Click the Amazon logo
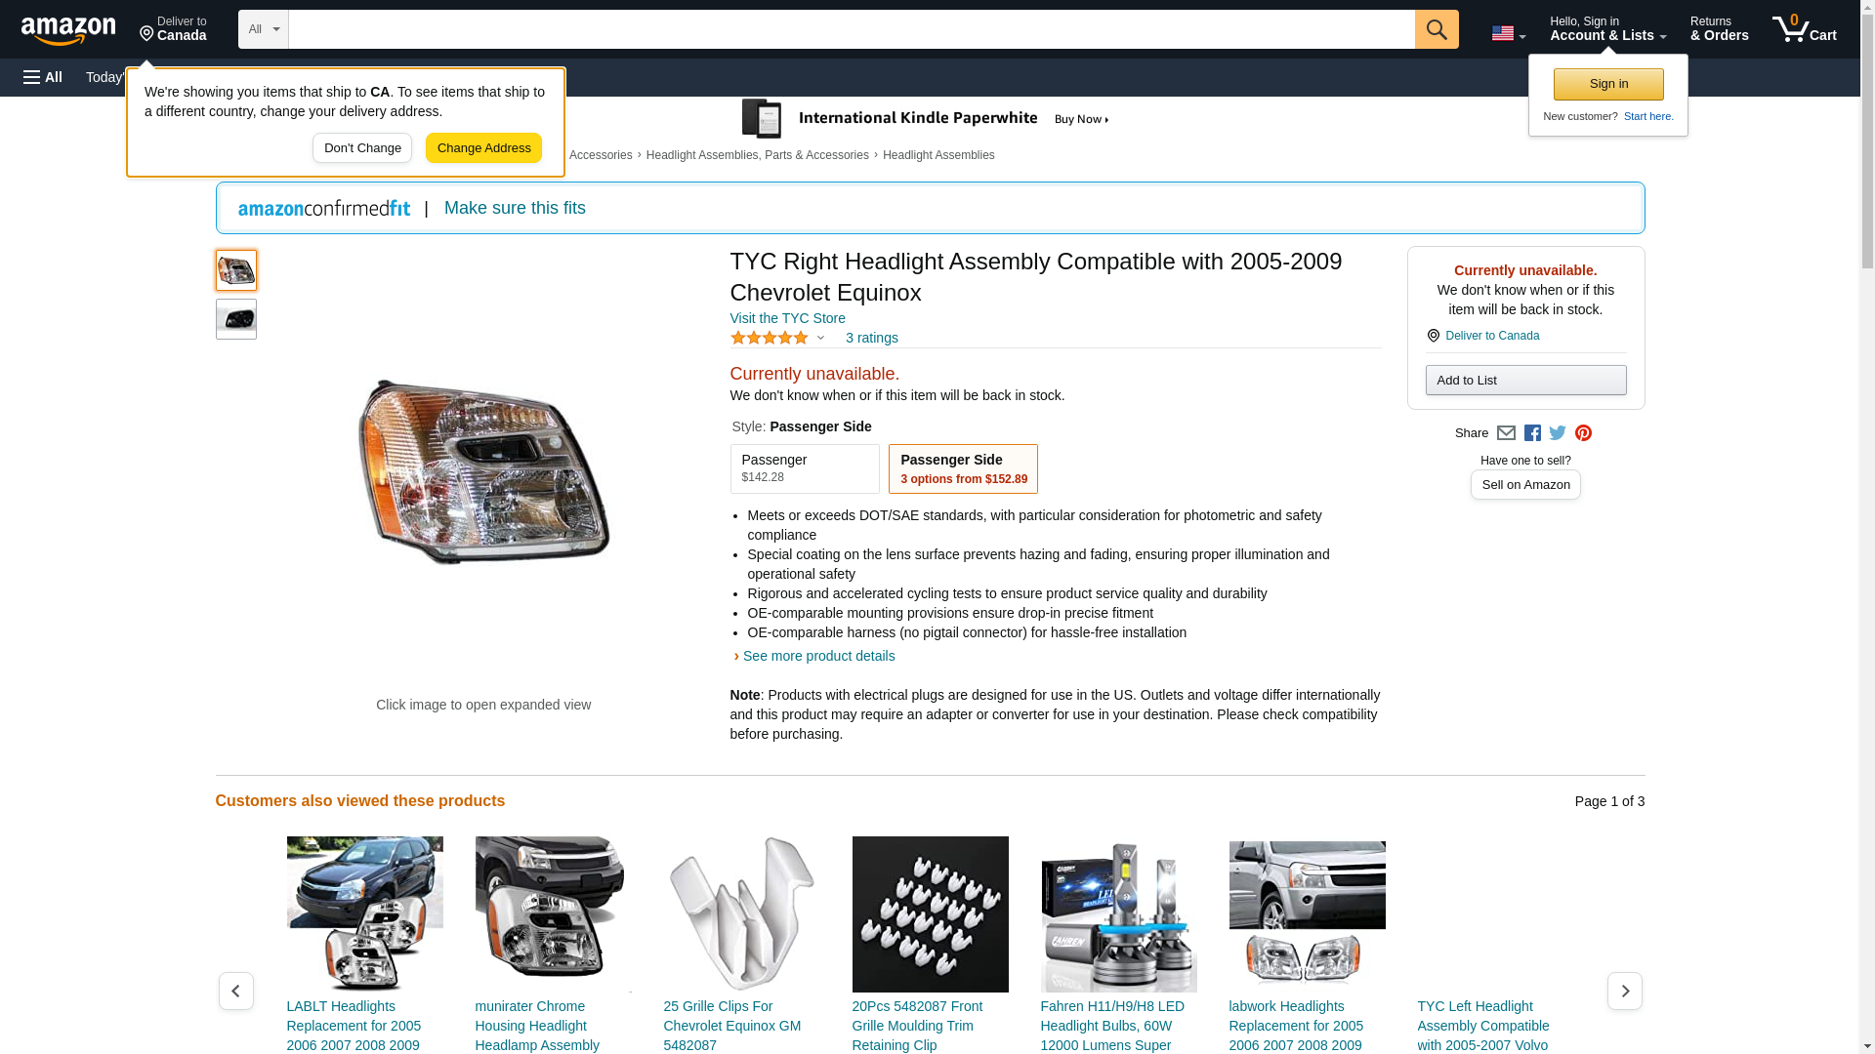This screenshot has width=1875, height=1054. click(68, 30)
